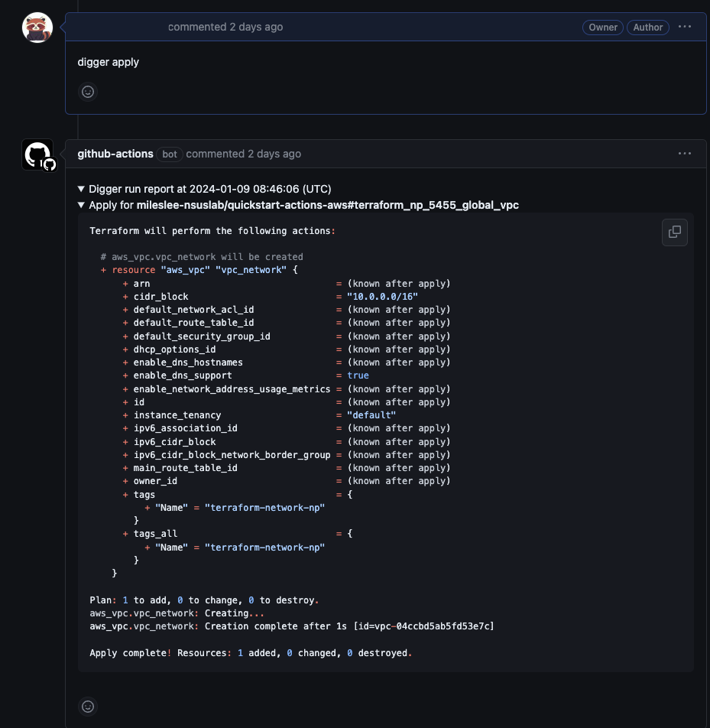Open the red panda user avatar

(x=37, y=28)
